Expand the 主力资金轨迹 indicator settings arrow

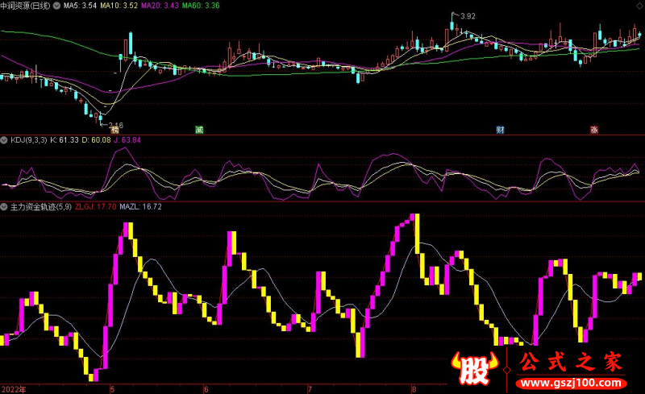point(4,207)
